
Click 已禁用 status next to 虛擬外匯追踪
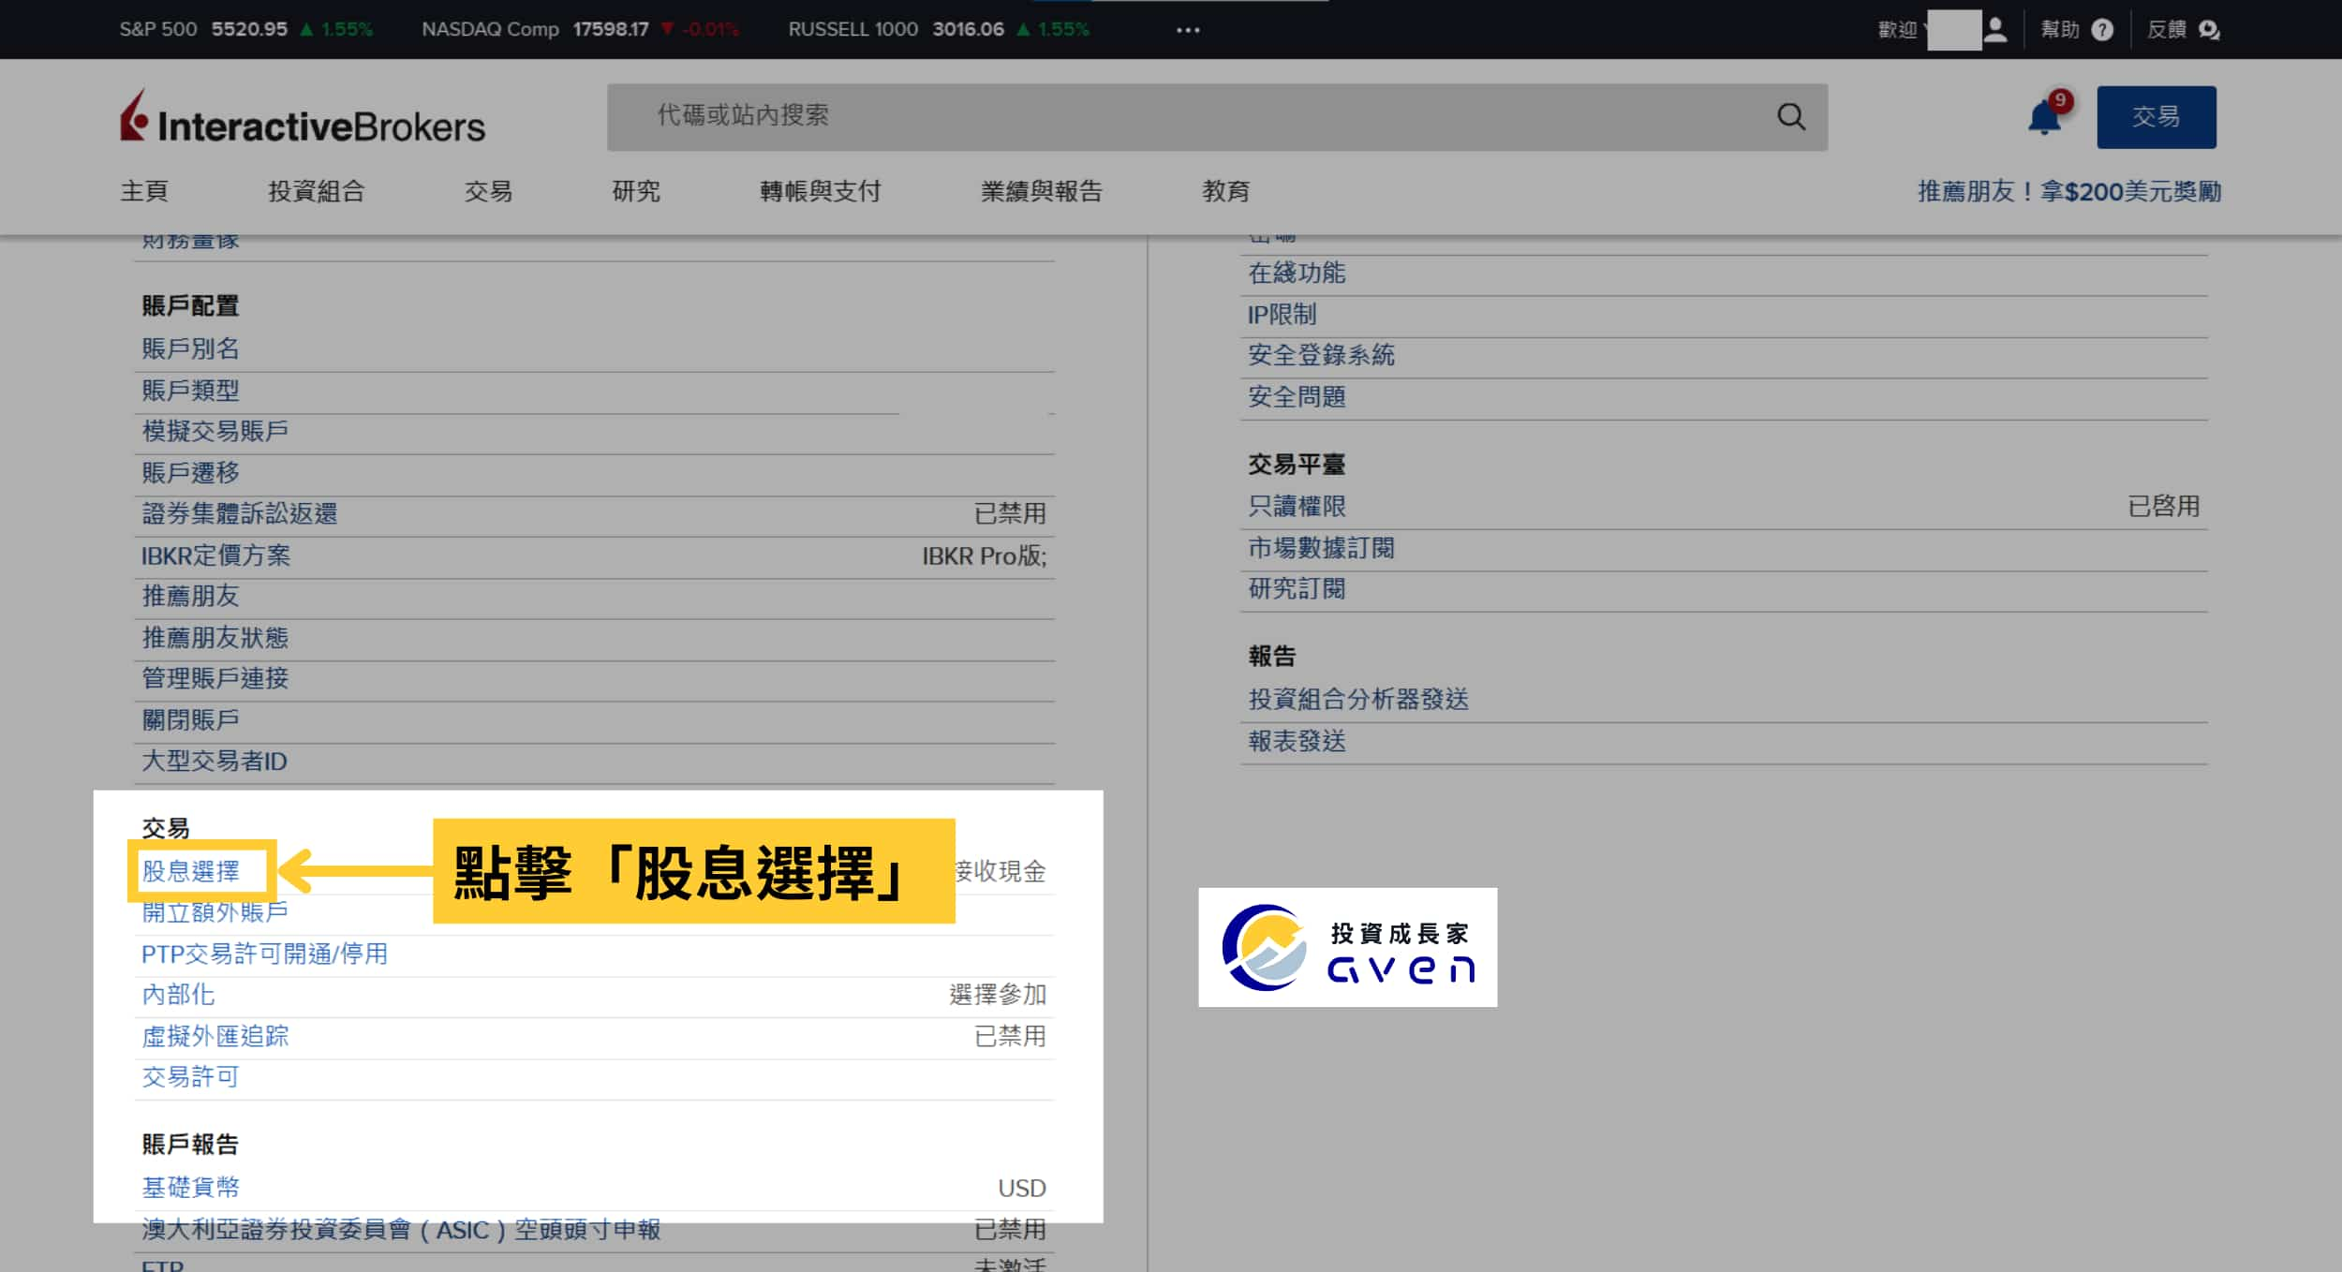click(1010, 1036)
